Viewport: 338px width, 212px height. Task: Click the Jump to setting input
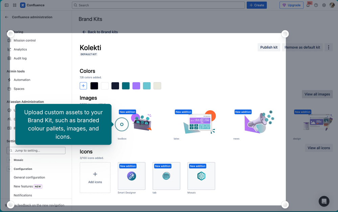pos(36,151)
